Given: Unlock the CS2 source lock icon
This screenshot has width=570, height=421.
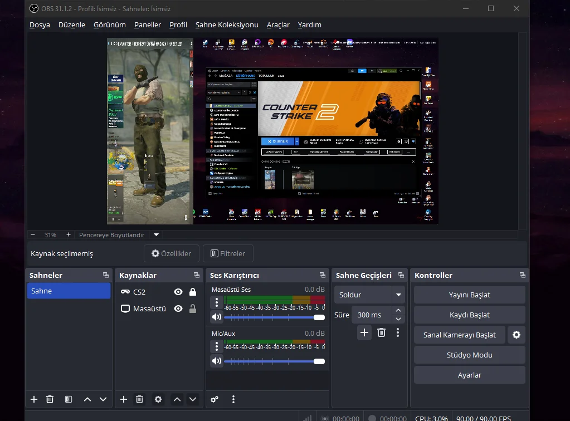Looking at the screenshot, I should [193, 292].
